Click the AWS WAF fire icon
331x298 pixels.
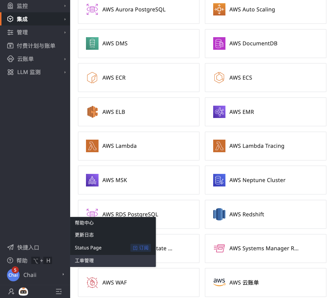[x=92, y=282]
